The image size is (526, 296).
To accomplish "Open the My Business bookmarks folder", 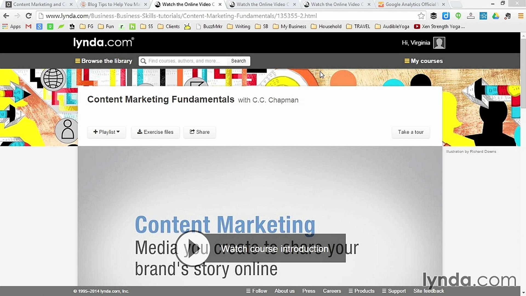I will 290,26.
